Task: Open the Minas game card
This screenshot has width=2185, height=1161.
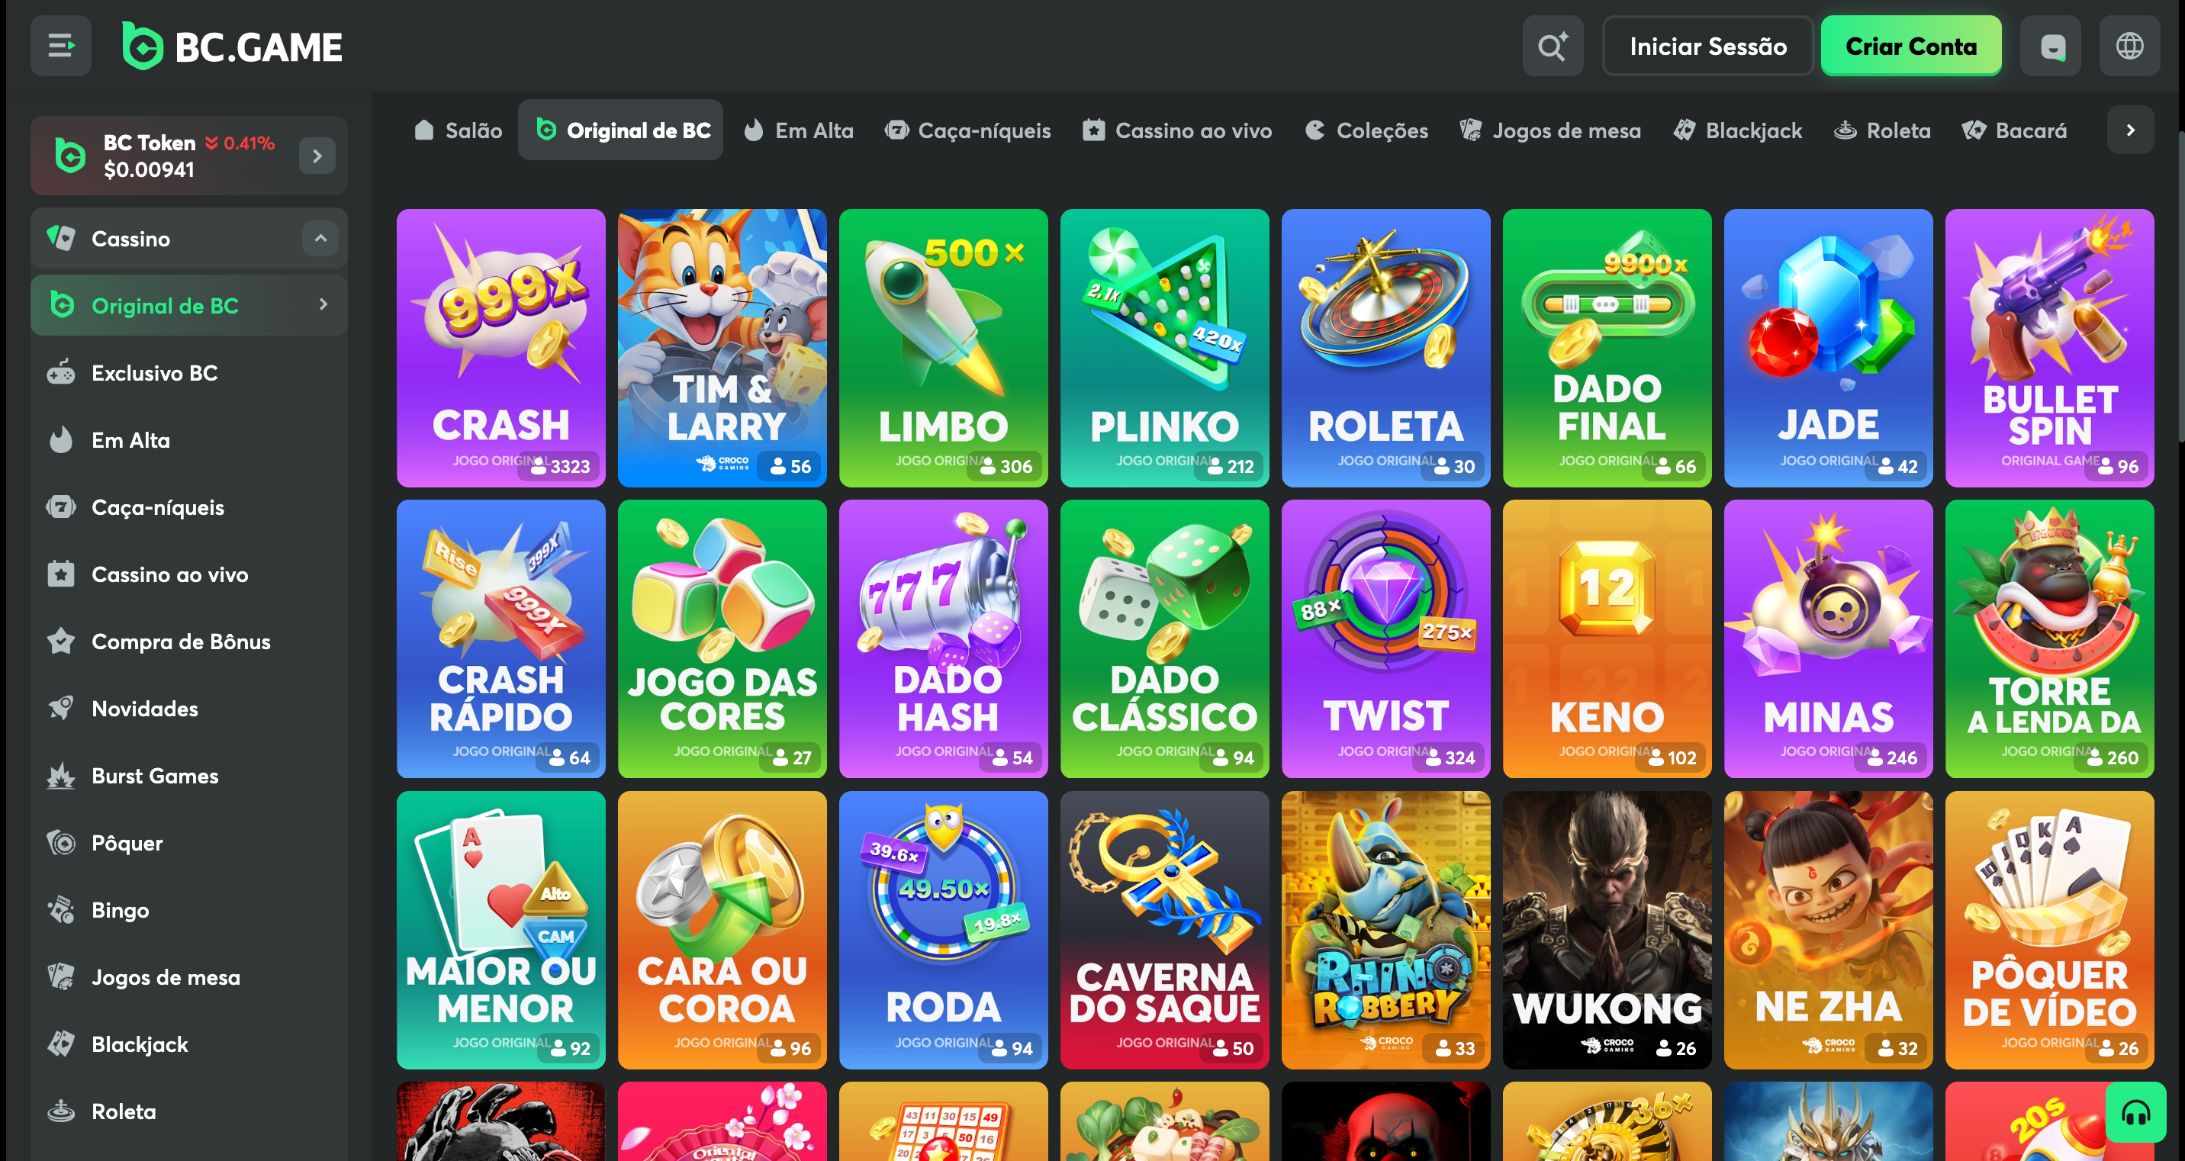Action: 1829,638
